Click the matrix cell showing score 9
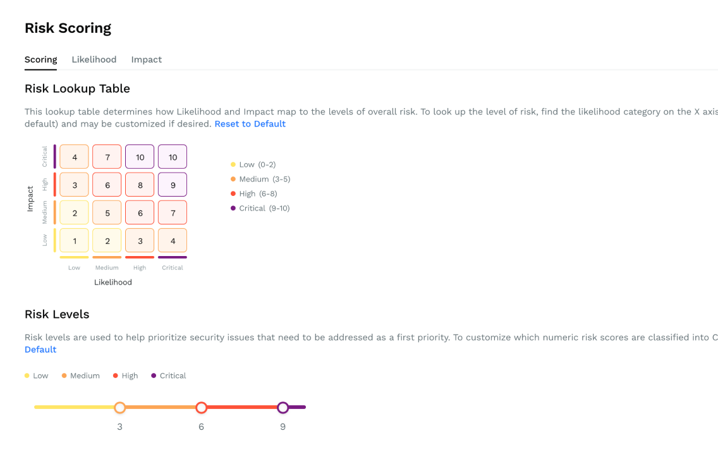718x452 pixels. pyautogui.click(x=173, y=185)
